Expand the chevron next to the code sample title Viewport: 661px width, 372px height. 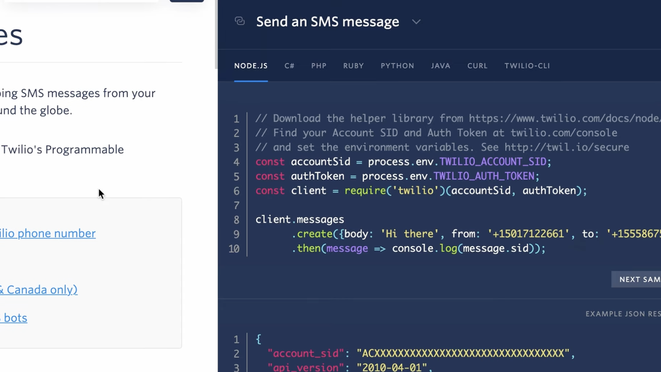(x=416, y=22)
